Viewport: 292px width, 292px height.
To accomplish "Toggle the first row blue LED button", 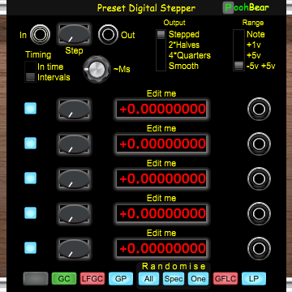I will click(30, 108).
